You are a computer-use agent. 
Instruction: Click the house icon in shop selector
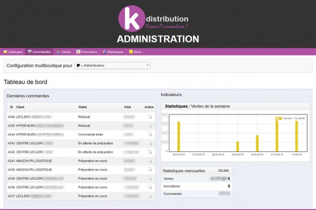(x=78, y=65)
